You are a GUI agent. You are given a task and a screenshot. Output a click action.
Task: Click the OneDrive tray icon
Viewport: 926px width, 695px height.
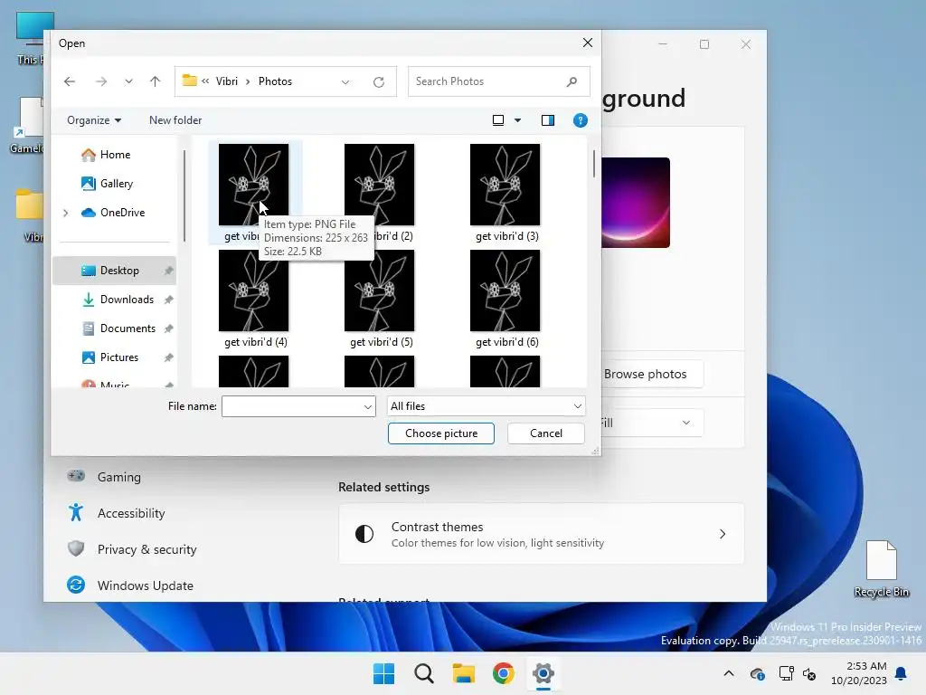[x=758, y=673]
